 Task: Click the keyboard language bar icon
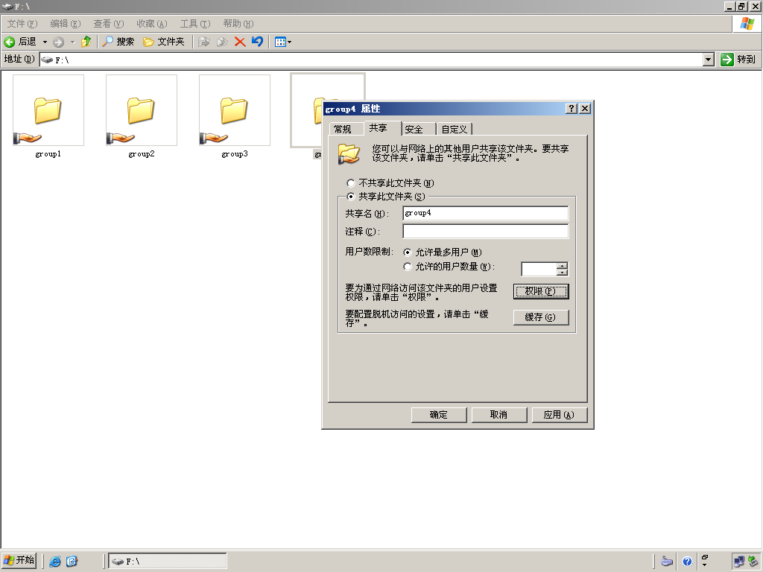coord(667,562)
